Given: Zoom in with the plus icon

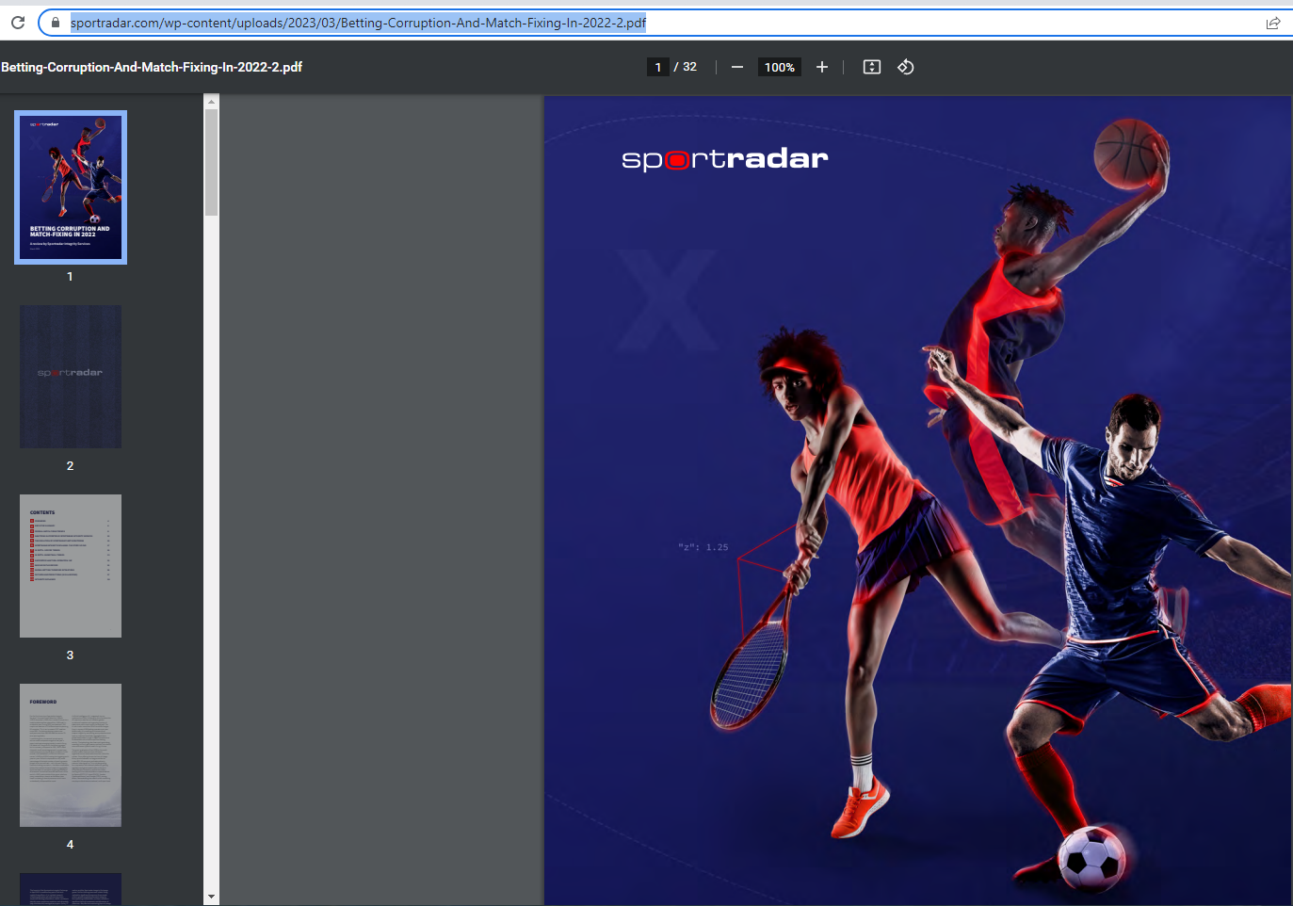Looking at the screenshot, I should tap(822, 67).
